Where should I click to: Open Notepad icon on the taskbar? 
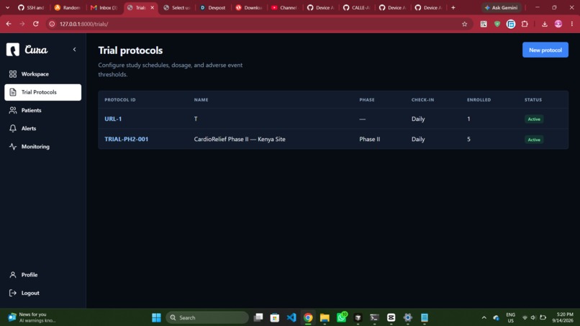[x=425, y=317]
